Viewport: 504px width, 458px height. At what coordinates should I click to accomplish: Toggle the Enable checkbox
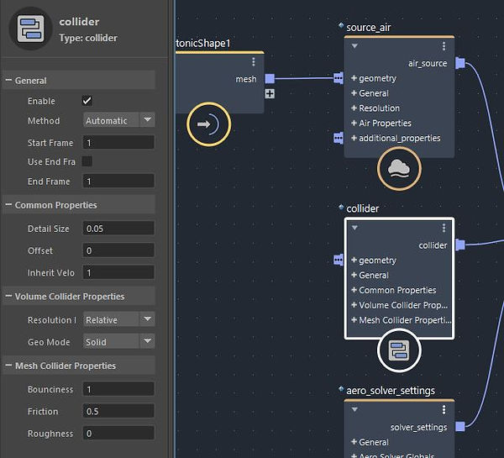tap(87, 101)
